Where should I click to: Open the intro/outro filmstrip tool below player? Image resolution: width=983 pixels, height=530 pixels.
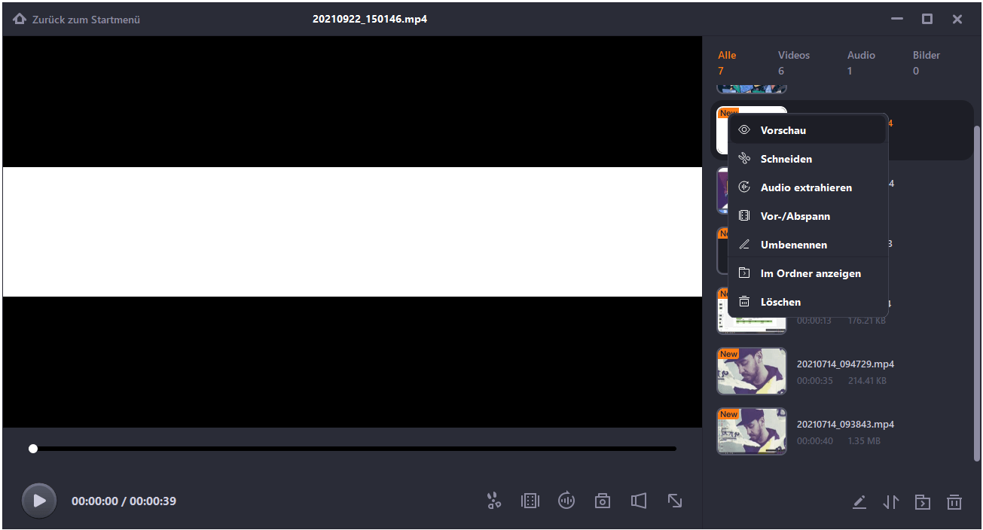[530, 501]
